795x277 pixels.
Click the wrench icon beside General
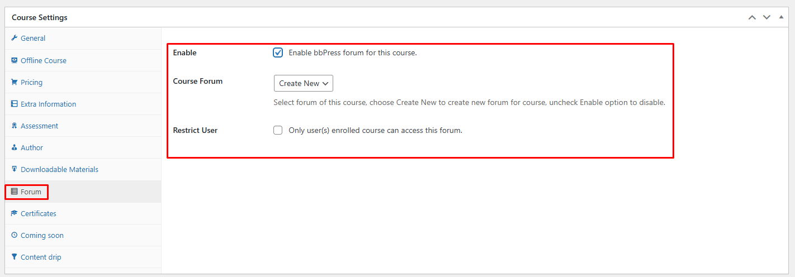(15, 38)
